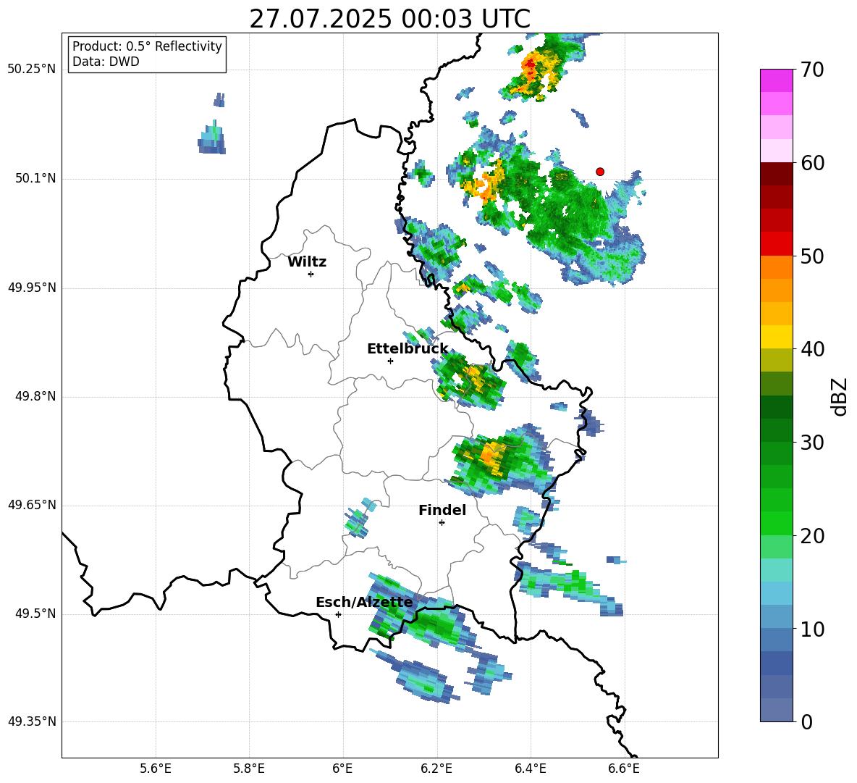Click the Ettelbruck station cross marker
Image resolution: width=857 pixels, height=783 pixels.
coord(390,361)
